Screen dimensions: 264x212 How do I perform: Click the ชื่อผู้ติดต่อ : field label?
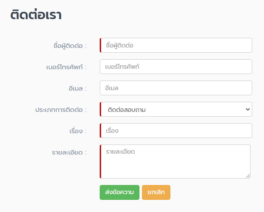(x=70, y=46)
